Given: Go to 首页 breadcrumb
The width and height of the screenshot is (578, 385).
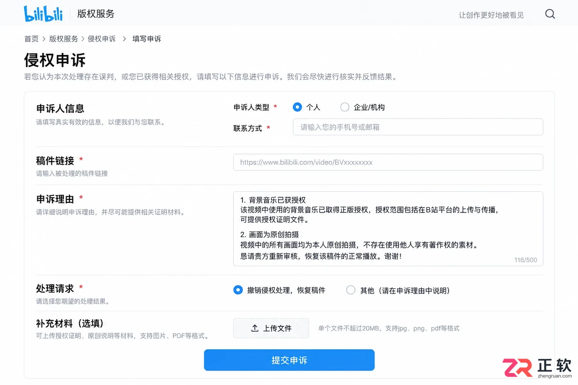Looking at the screenshot, I should point(31,39).
